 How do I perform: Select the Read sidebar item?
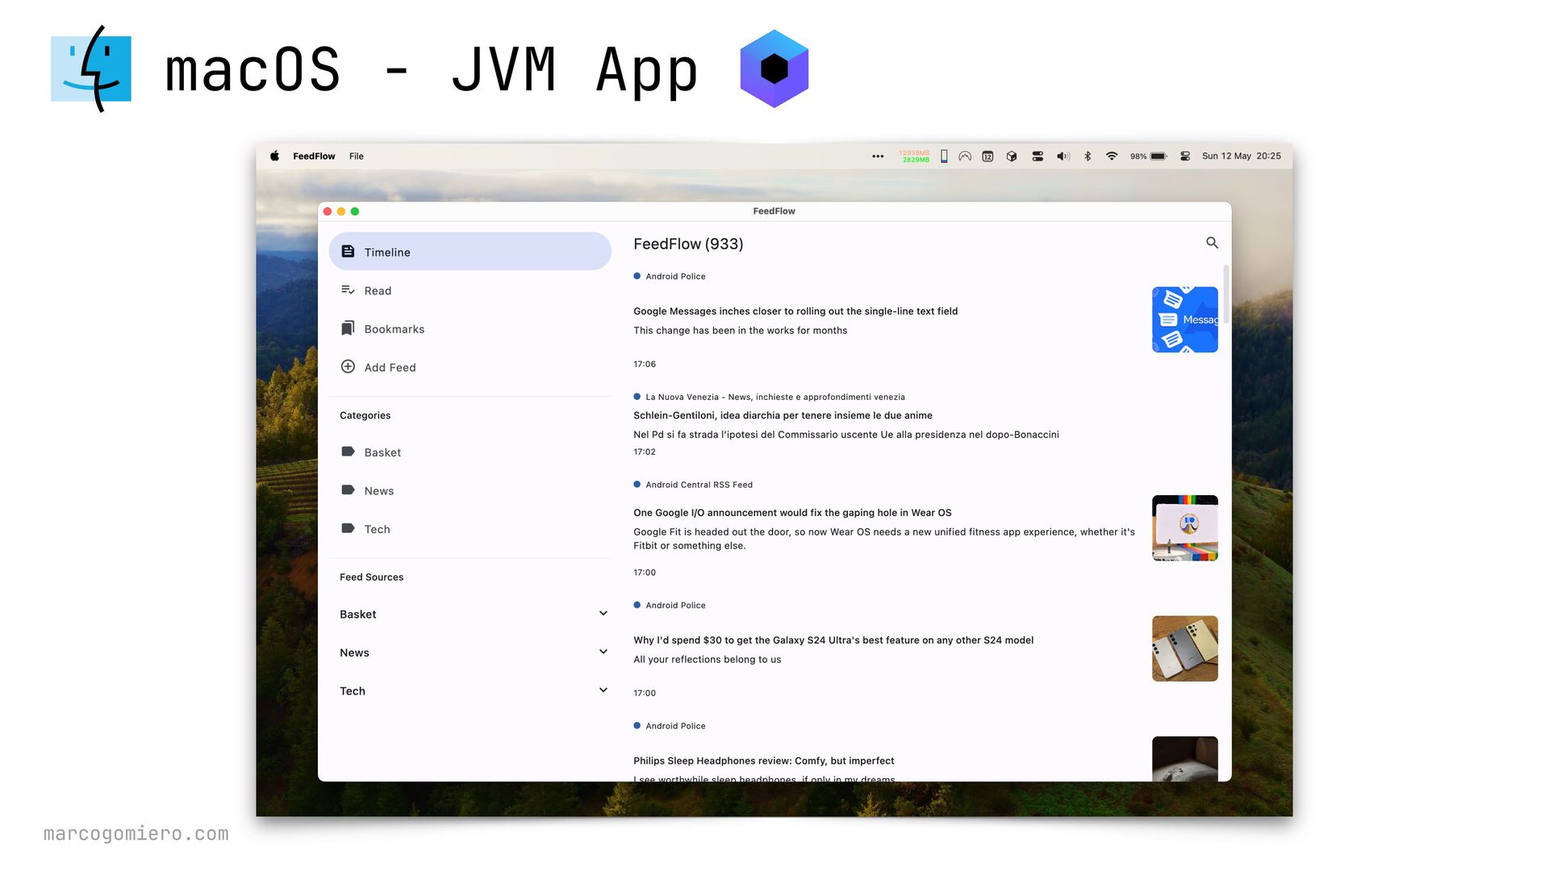470,290
